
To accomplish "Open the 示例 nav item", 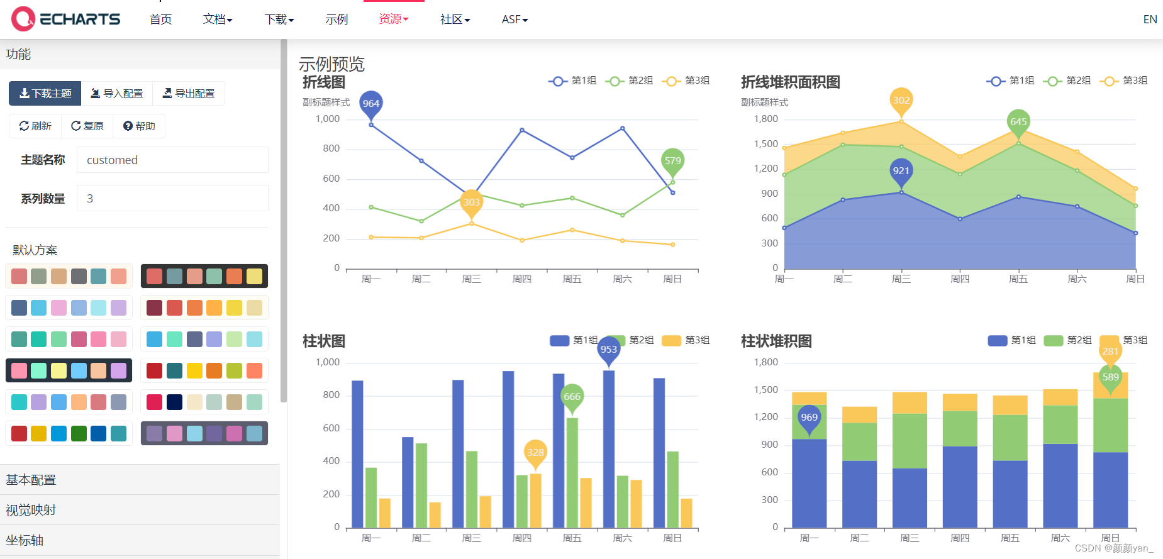I will pyautogui.click(x=337, y=19).
